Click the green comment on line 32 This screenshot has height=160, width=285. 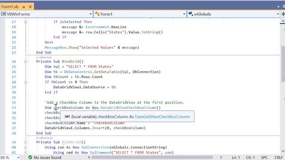tap(114, 103)
